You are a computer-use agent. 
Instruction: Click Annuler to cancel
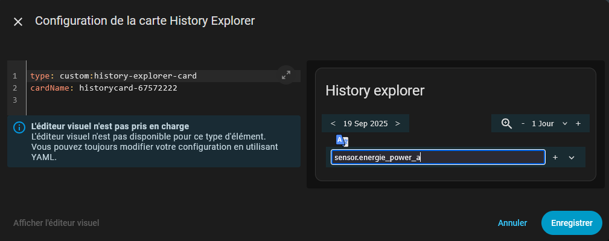coord(512,223)
